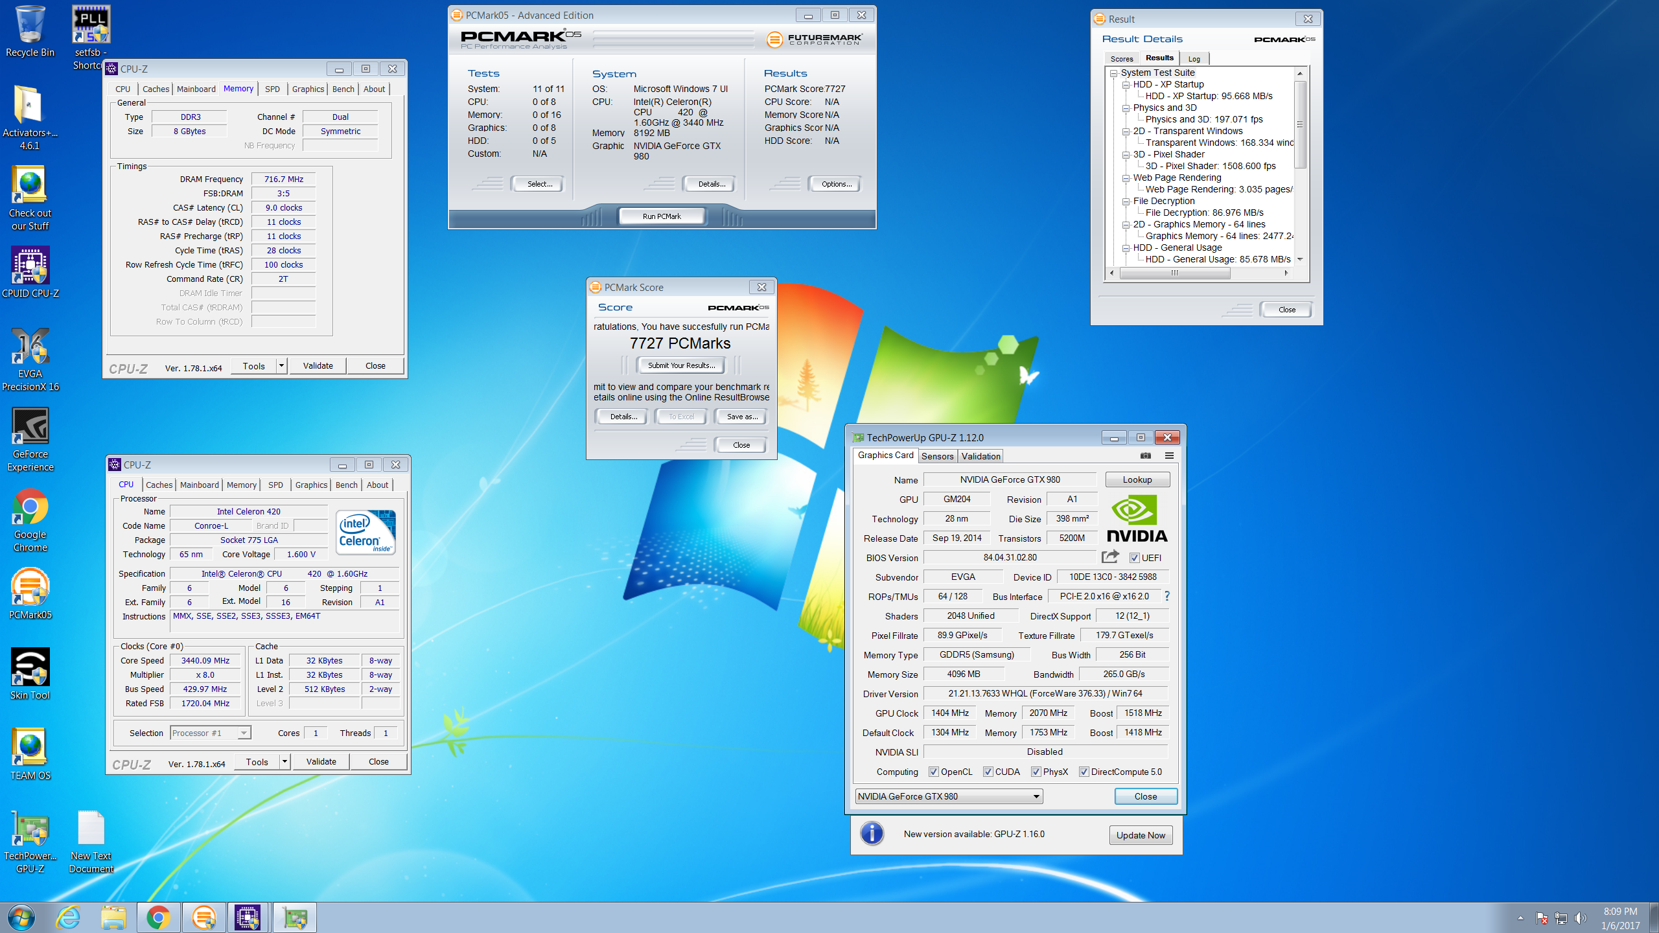Toggle the UEFI checkbox in GPU-Z
Viewport: 1659px width, 933px height.
click(x=1135, y=558)
